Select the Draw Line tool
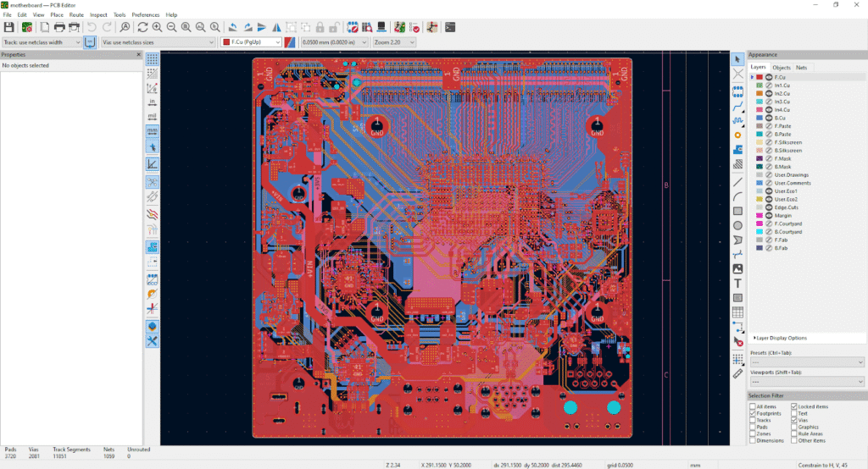868x469 pixels. point(737,180)
